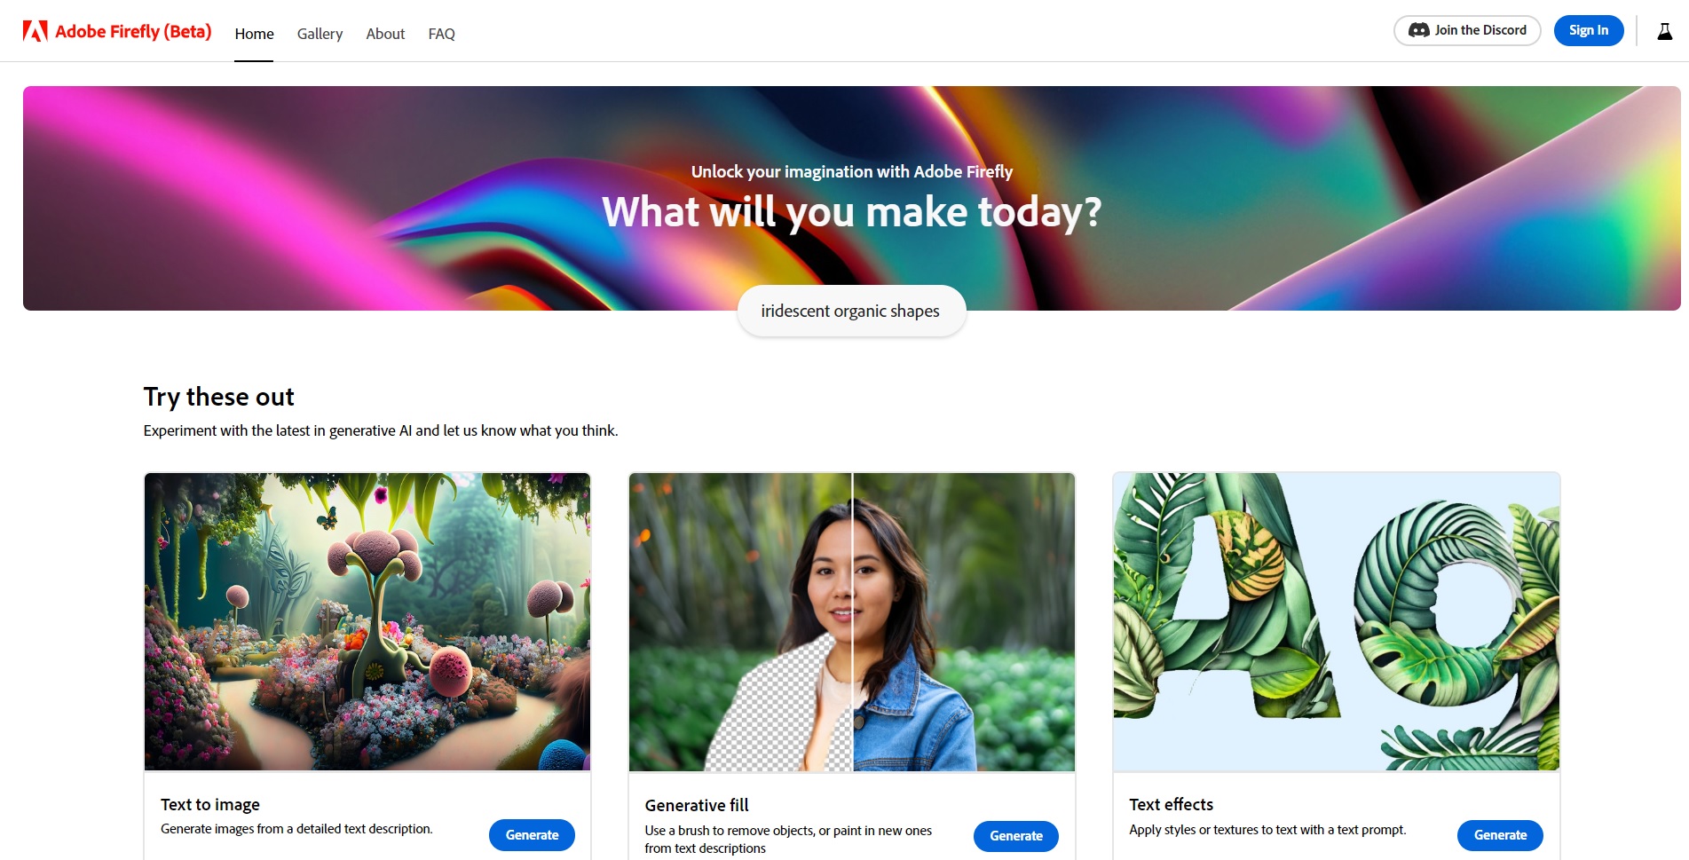1689x860 pixels.
Task: Click the Sign In button
Action: click(x=1589, y=30)
